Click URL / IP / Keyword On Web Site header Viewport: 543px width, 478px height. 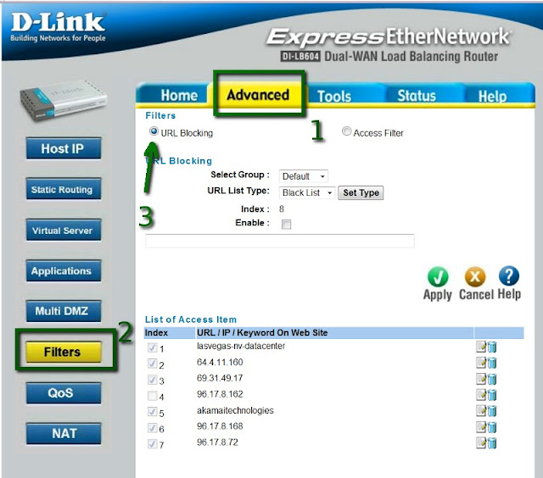[262, 333]
